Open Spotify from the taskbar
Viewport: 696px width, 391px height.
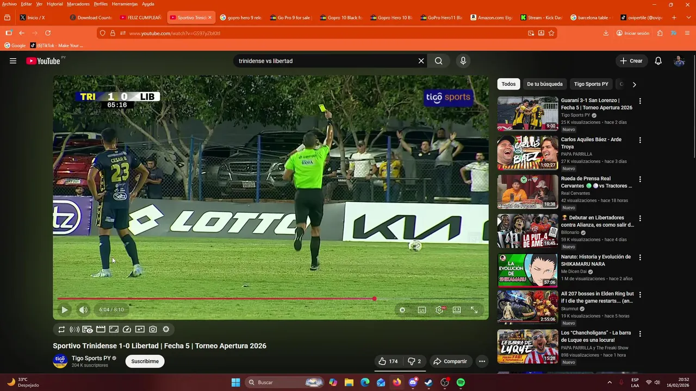point(461,382)
